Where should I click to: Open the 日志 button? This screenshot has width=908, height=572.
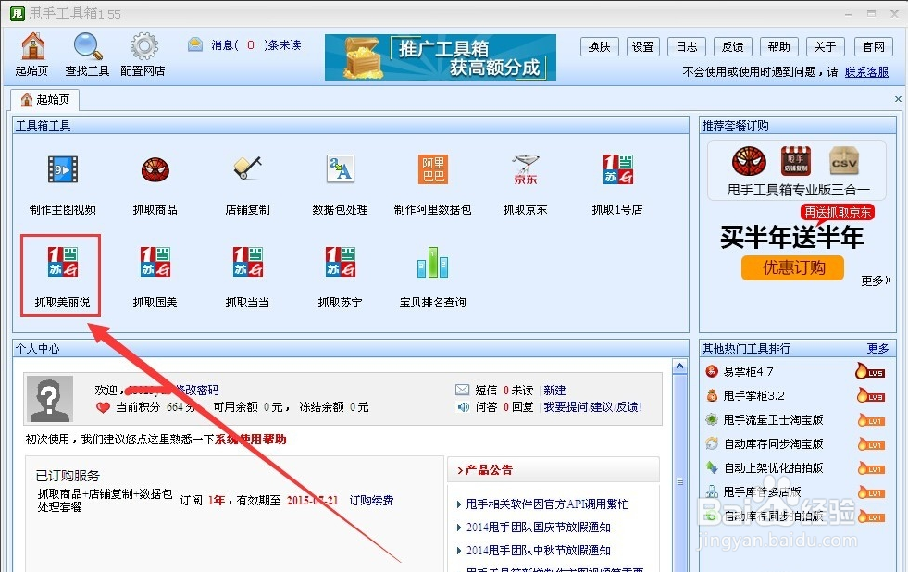click(687, 46)
